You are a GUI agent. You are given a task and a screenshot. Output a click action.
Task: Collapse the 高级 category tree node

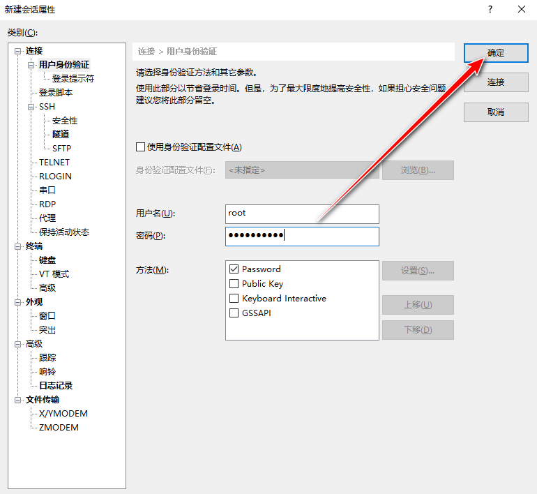pyautogui.click(x=17, y=344)
